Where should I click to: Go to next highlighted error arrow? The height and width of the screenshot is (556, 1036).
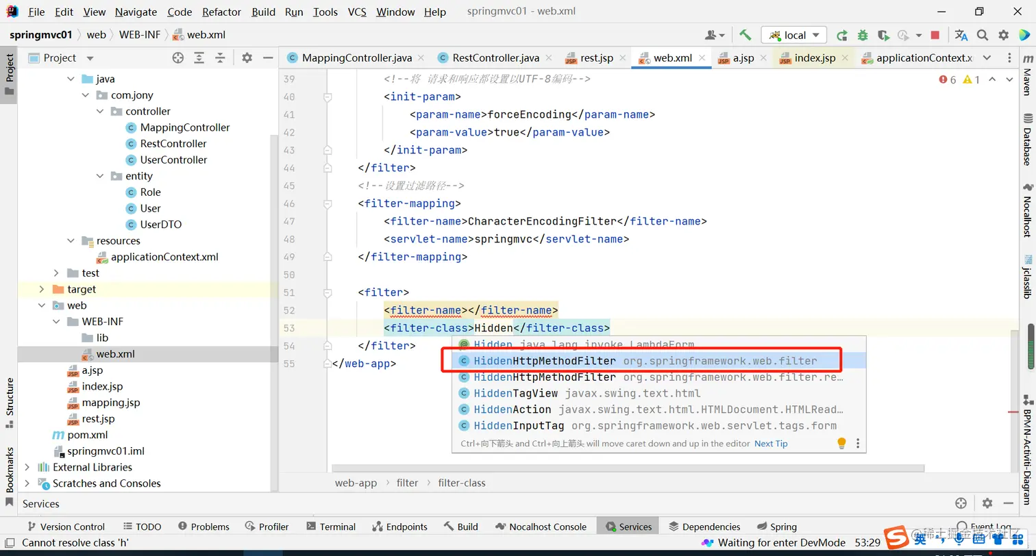coord(1009,80)
